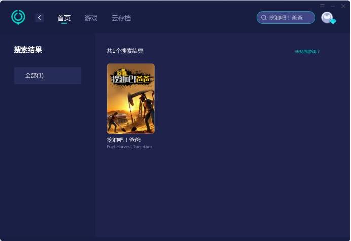This screenshot has width=351, height=241.
Task: Select the 全部(1) filter
Action: pos(48,76)
